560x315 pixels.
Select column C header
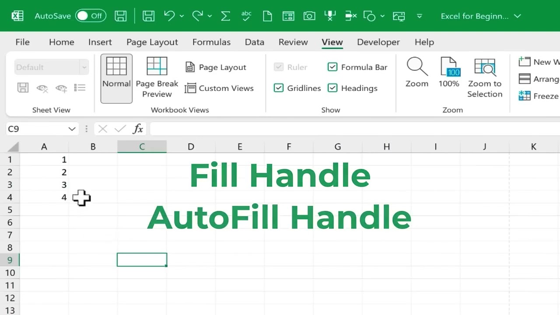142,147
